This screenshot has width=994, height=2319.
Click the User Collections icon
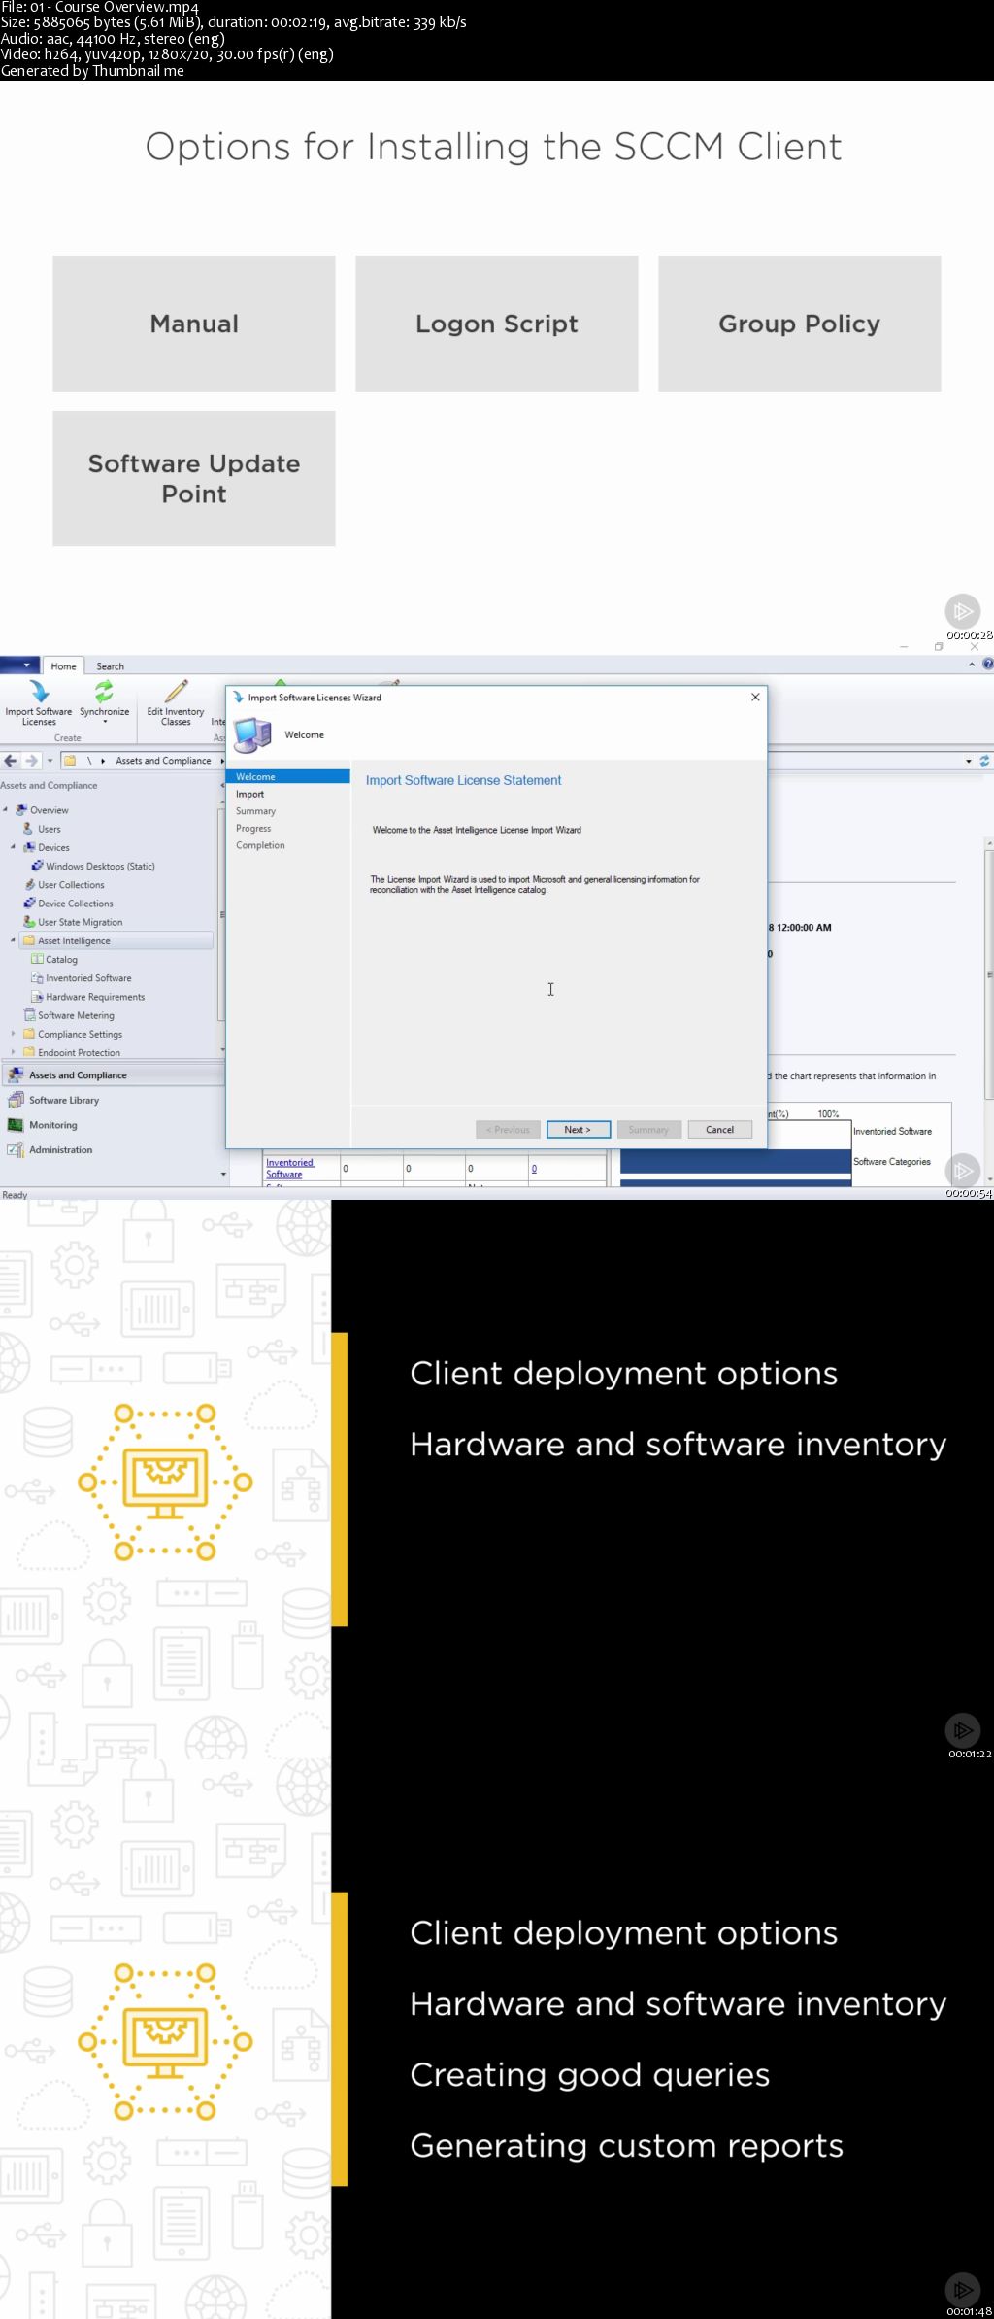coord(29,885)
